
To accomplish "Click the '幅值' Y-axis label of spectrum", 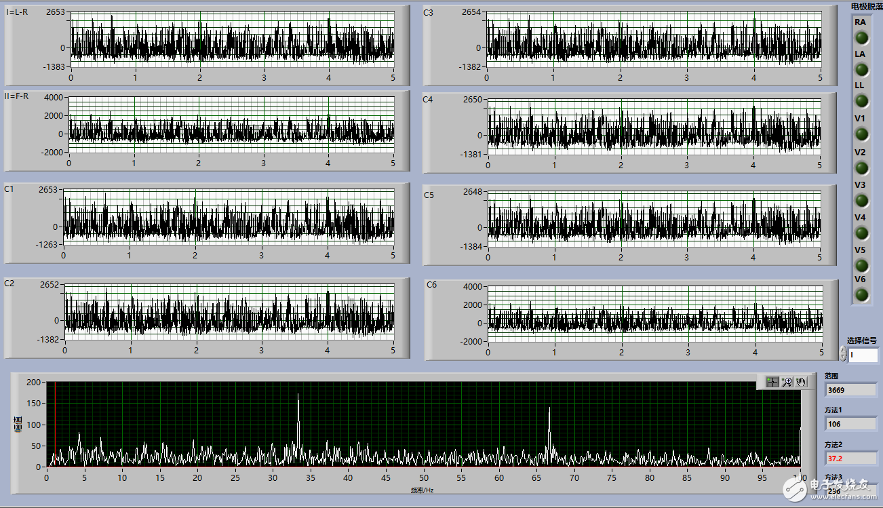I will (x=18, y=425).
